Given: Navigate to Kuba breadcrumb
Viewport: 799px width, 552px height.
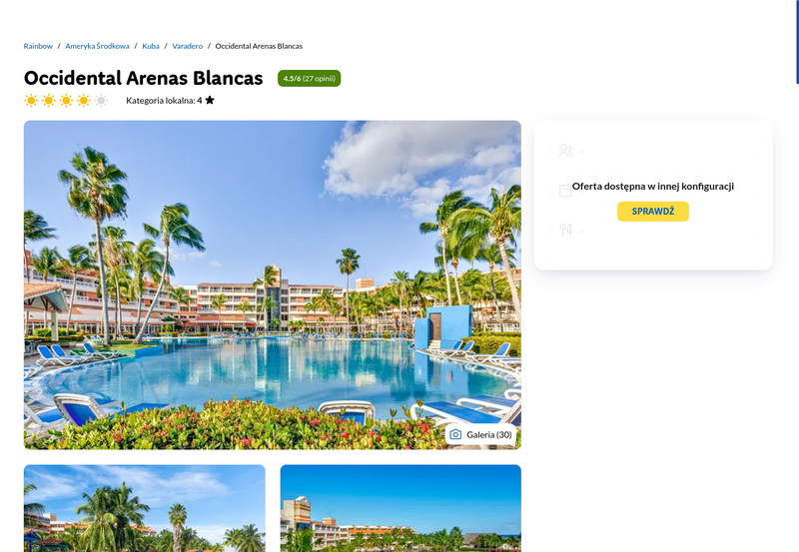Looking at the screenshot, I should 151,46.
